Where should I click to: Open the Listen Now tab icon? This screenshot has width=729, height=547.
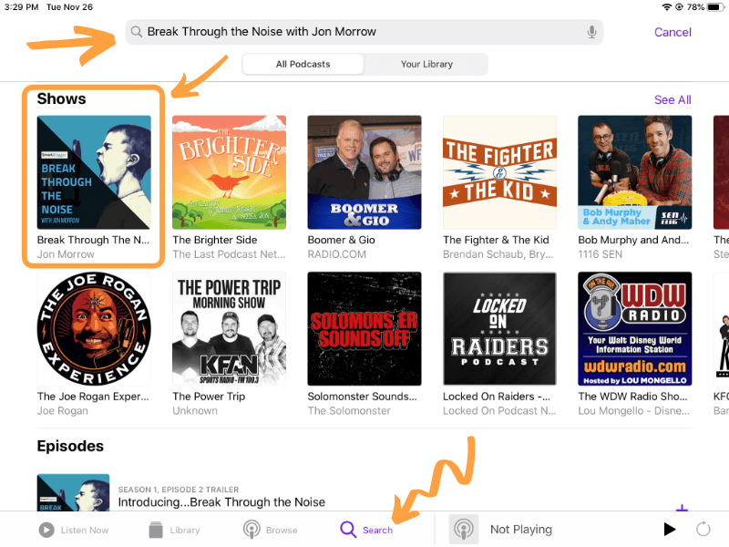[46, 530]
